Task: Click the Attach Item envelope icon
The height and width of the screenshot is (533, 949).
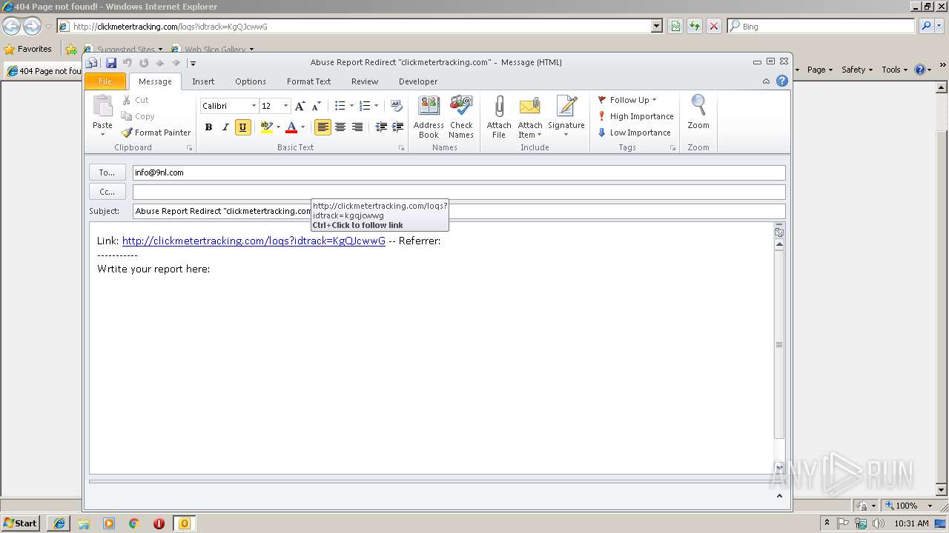Action: pyautogui.click(x=530, y=107)
